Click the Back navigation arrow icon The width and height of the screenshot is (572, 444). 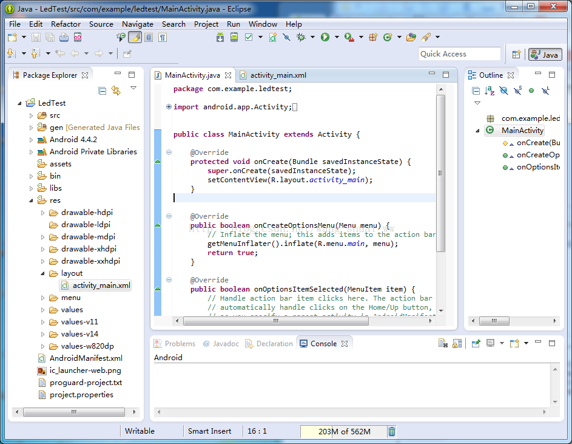tap(75, 53)
